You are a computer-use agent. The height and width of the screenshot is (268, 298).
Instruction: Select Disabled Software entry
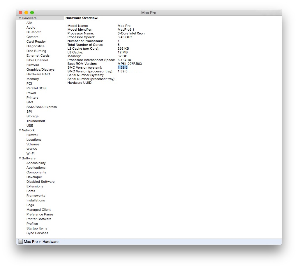(x=40, y=182)
